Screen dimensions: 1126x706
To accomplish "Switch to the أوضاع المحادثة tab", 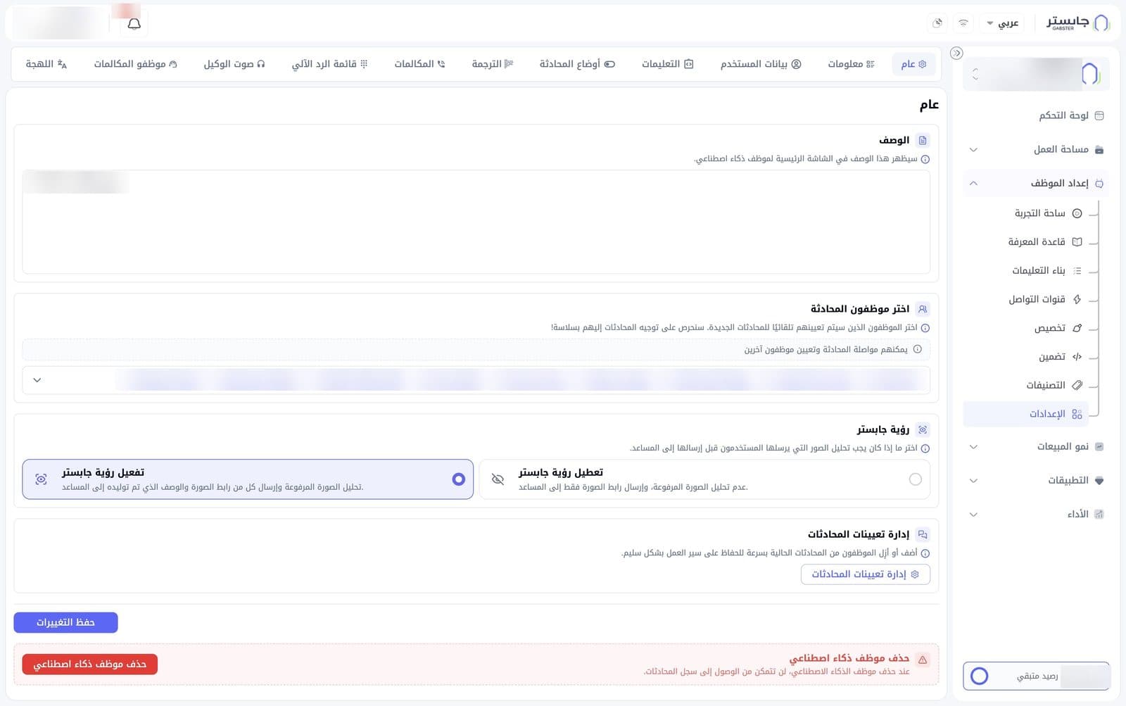I will click(577, 64).
